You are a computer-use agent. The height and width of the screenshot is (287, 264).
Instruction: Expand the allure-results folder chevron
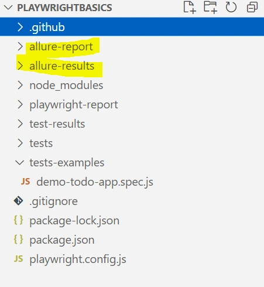tap(20, 66)
